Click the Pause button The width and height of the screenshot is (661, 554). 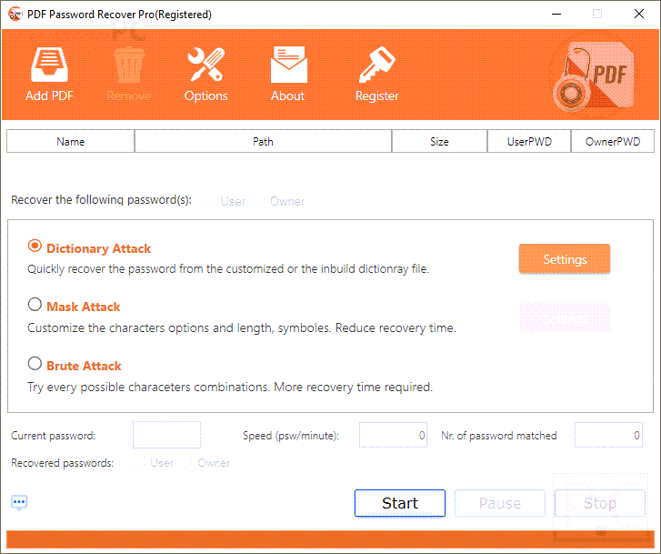pyautogui.click(x=499, y=503)
